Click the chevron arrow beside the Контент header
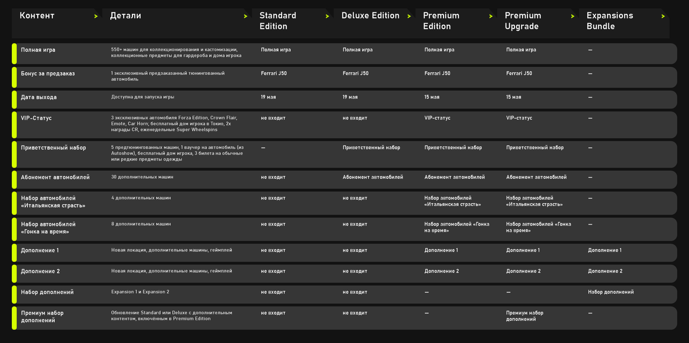 point(96,16)
